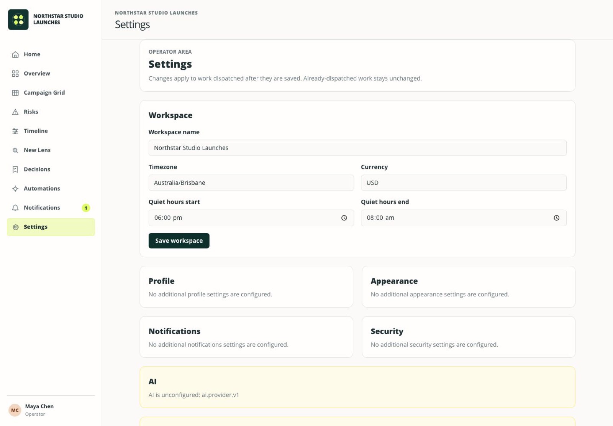This screenshot has height=426, width=613.
Task: Click the NORTHSTAR STUDIO LAUNCHES breadcrumb header
Action: pos(156,13)
